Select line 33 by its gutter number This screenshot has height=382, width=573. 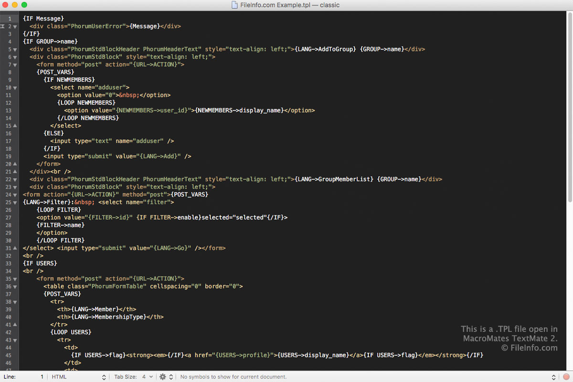[x=9, y=263]
